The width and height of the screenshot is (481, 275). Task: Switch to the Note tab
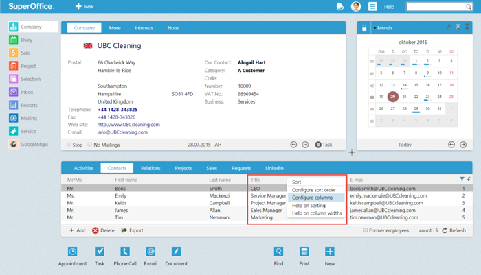tap(173, 28)
